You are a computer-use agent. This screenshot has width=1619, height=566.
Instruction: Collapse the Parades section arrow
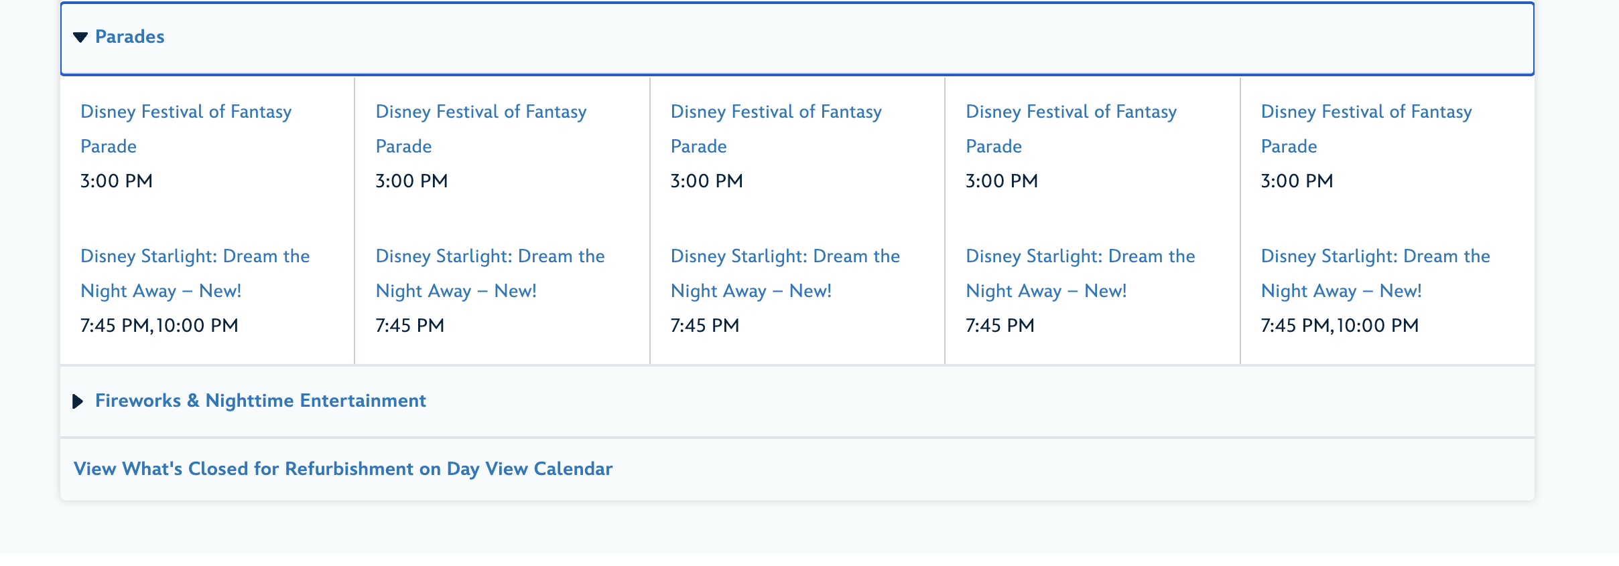coord(80,37)
